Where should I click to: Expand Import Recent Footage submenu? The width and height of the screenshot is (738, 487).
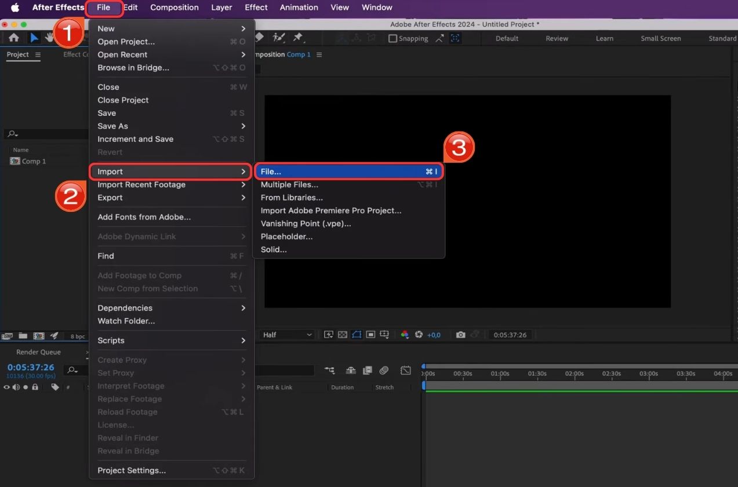click(x=172, y=184)
